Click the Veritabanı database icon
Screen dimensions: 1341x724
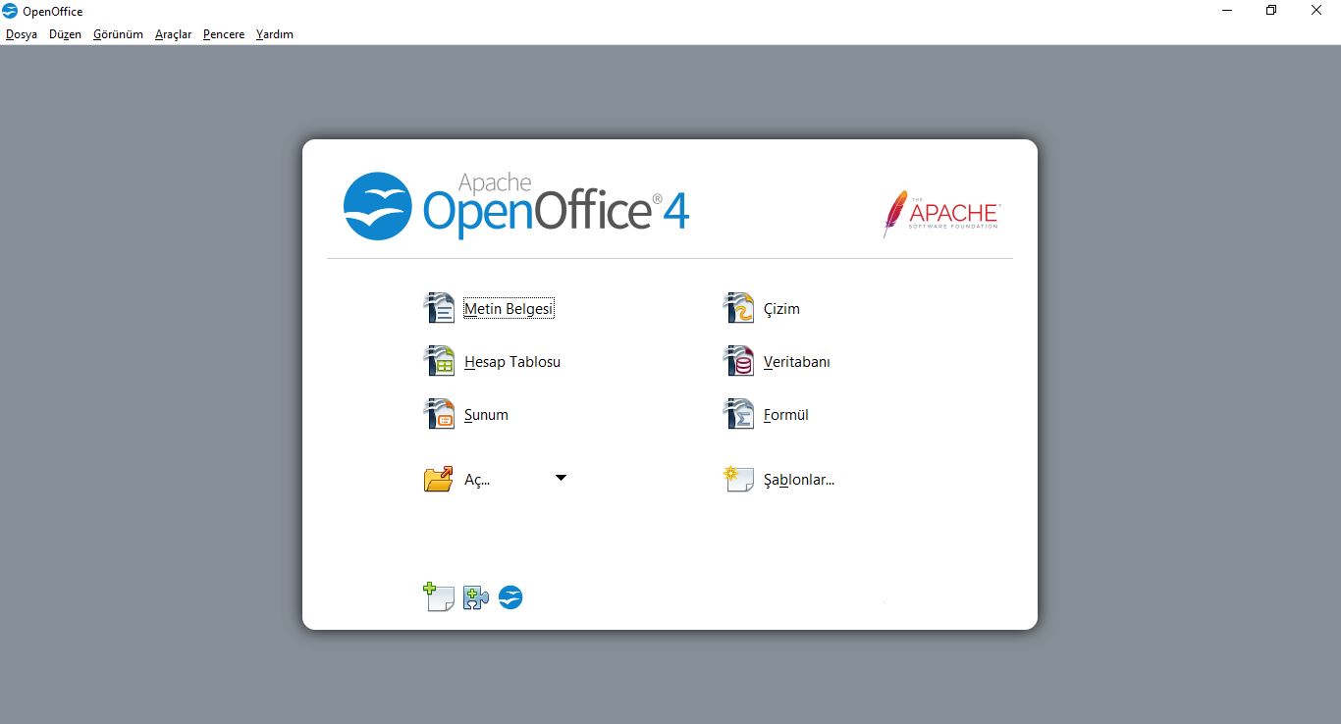pos(738,361)
